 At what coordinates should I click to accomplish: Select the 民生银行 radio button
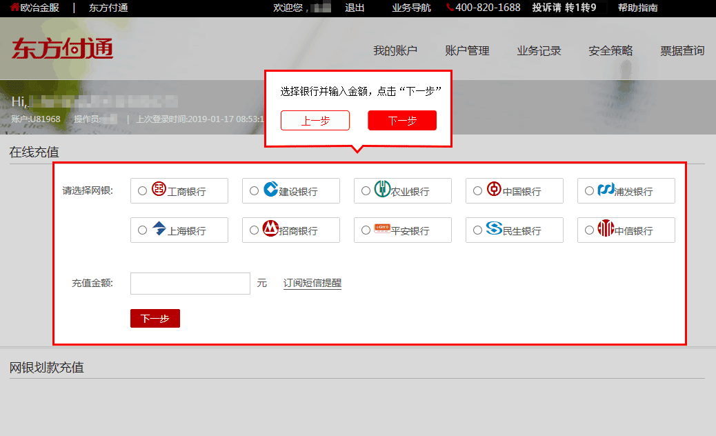coord(477,230)
